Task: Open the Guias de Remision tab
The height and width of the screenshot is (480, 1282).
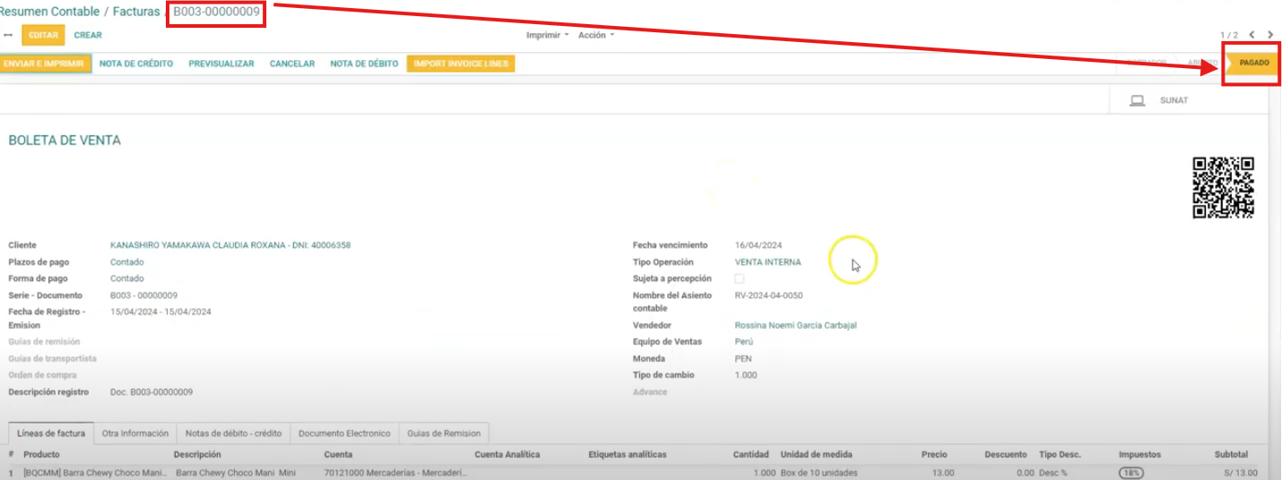Action: [x=444, y=433]
